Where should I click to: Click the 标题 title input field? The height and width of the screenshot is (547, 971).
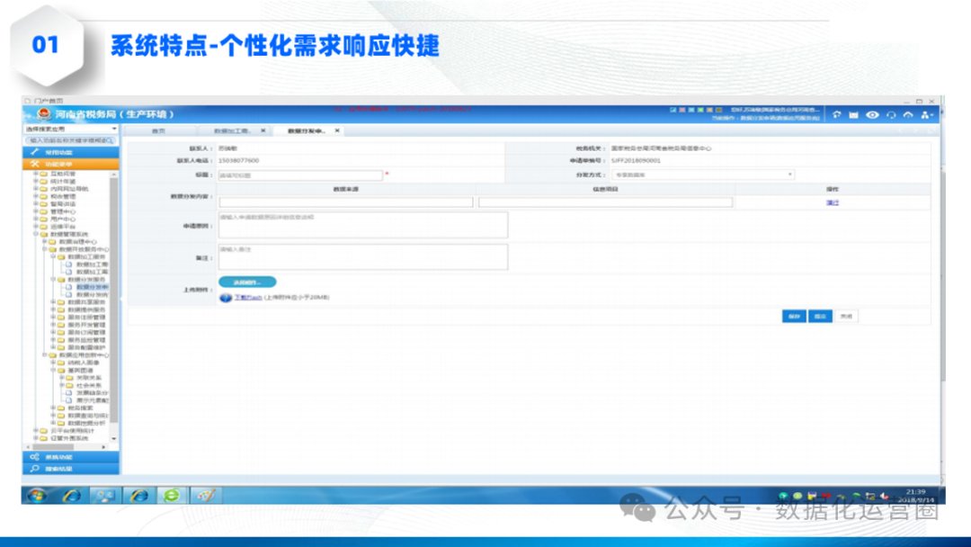click(300, 175)
